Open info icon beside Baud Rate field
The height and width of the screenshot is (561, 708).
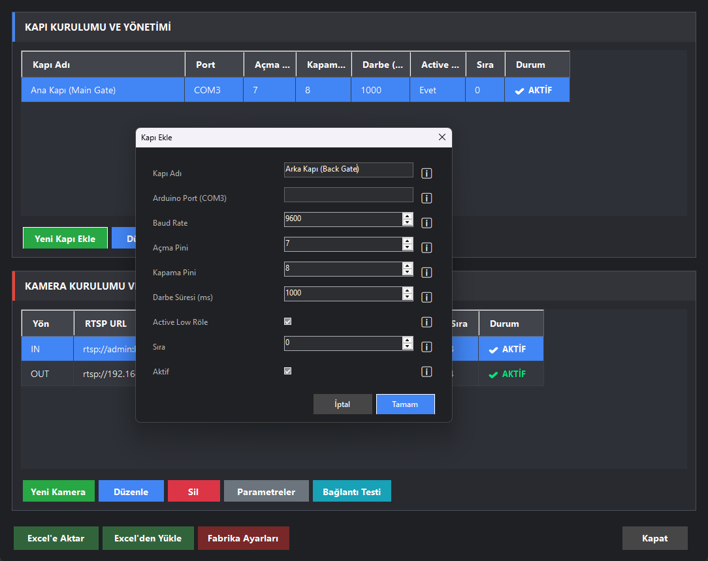pyautogui.click(x=426, y=223)
